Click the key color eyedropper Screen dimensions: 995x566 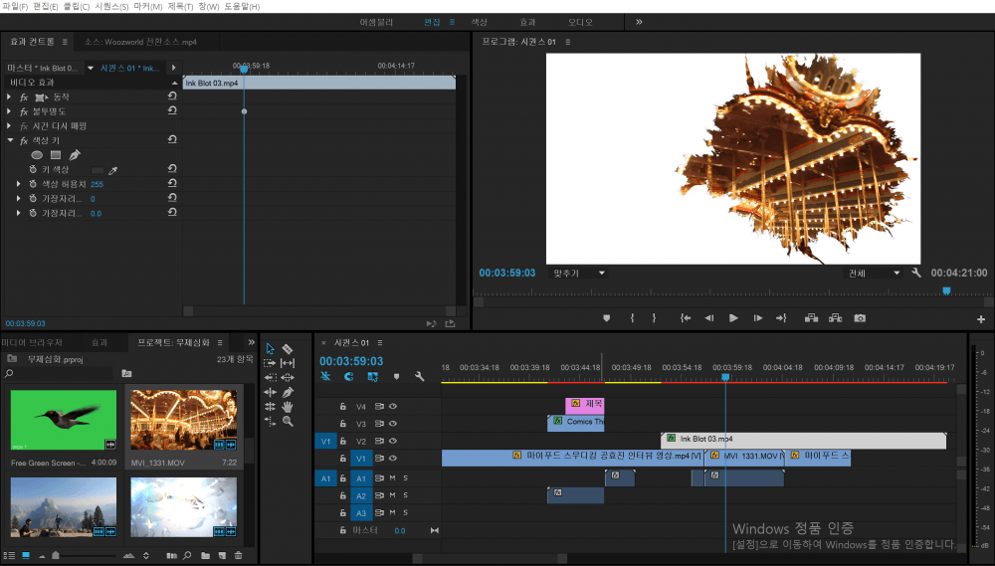tap(112, 170)
